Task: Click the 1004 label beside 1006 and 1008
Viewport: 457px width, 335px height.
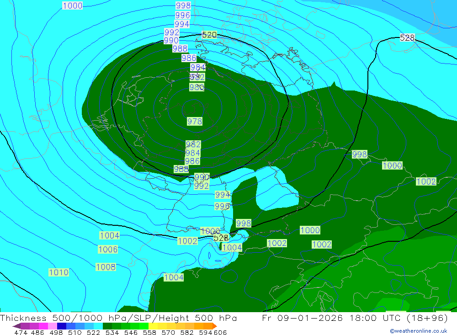Action: pyautogui.click(x=110, y=235)
